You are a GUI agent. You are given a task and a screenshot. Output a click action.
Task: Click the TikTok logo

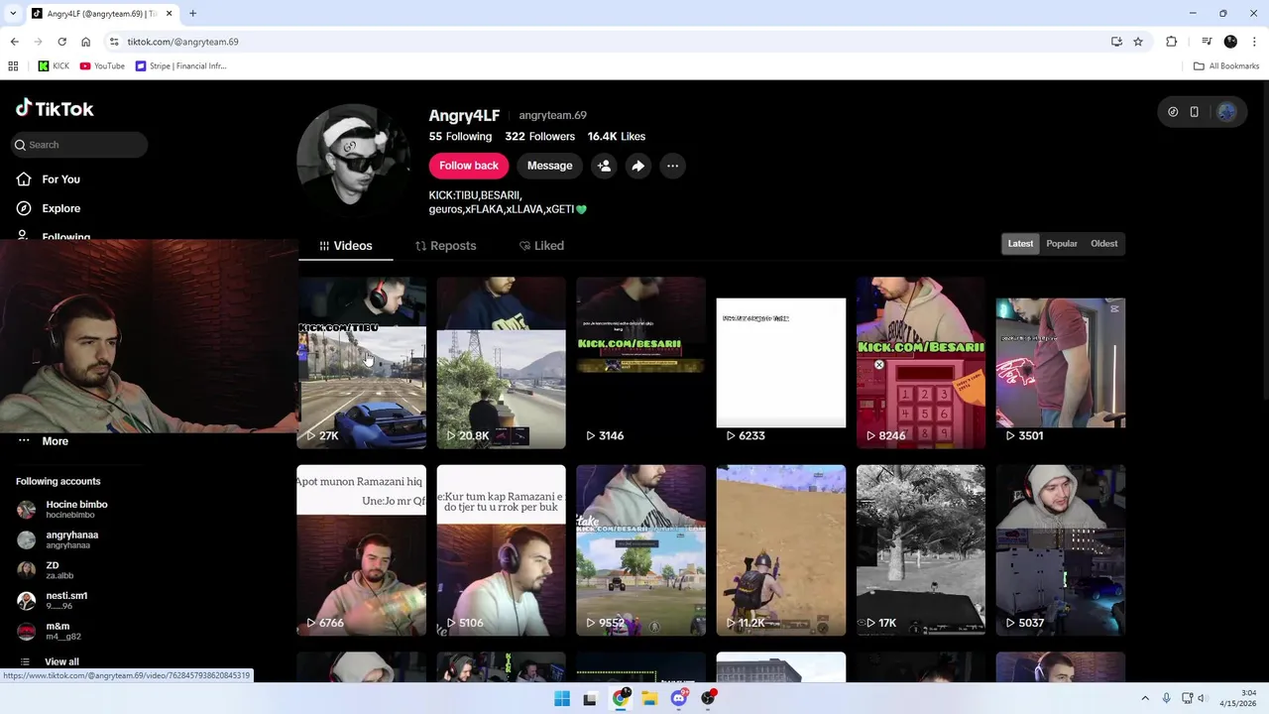(55, 108)
